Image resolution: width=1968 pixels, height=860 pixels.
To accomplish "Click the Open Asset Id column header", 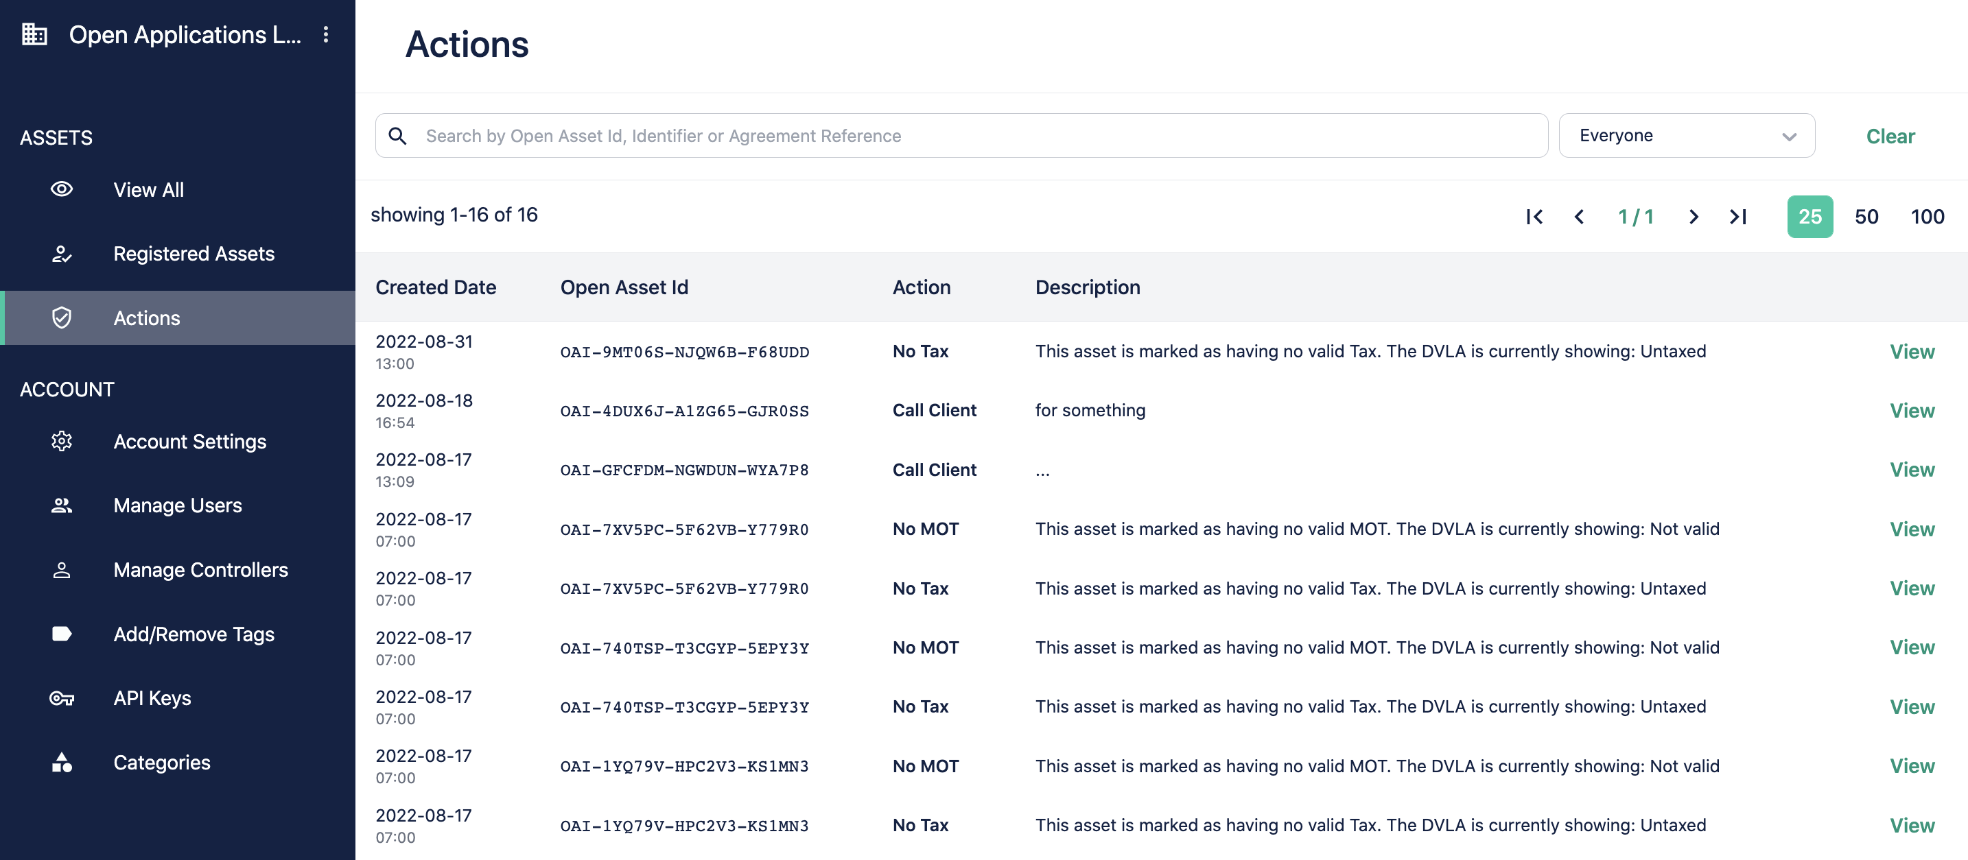I will click(624, 288).
